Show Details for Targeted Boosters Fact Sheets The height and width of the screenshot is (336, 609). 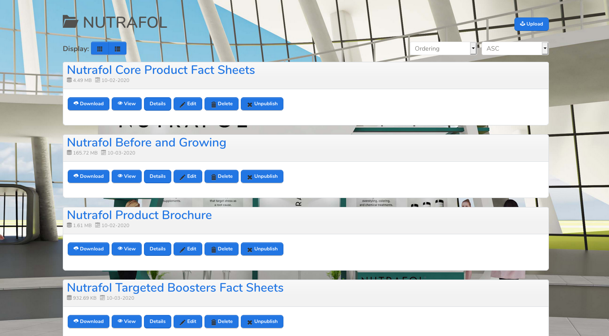[157, 322]
